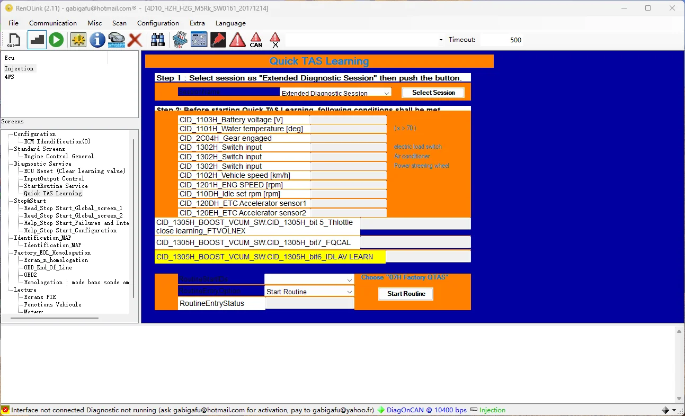Click the red connection status icon in status bar

point(5,410)
